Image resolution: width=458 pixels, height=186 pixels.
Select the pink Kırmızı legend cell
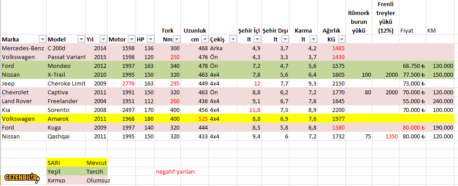point(66,180)
